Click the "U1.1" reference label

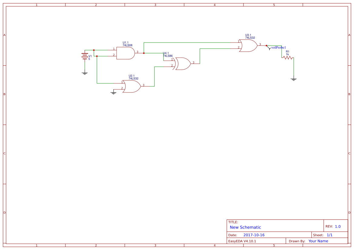(126, 43)
